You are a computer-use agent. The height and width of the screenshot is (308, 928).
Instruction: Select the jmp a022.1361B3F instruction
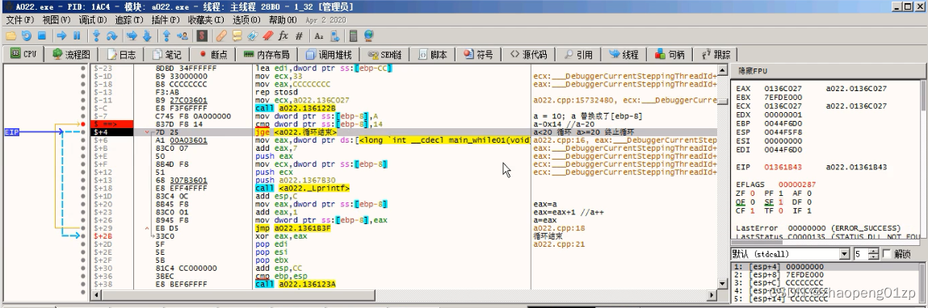293,227
